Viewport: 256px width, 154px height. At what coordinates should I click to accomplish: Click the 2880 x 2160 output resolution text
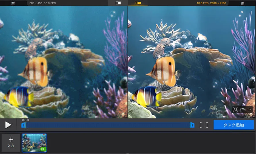218,3
